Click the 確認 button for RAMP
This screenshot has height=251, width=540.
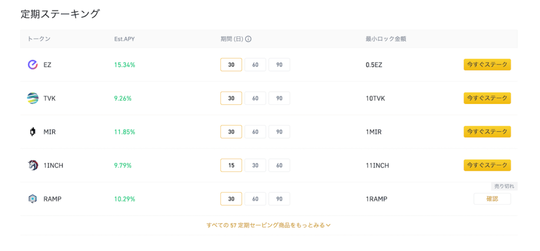pos(492,199)
